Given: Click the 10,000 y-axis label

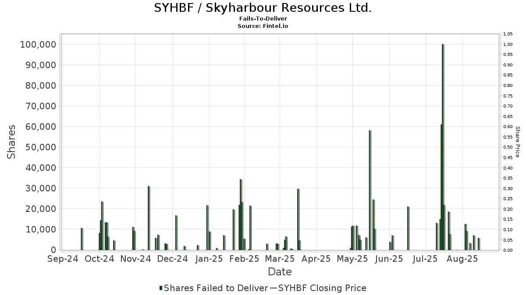Looking at the screenshot, I should (40, 229).
